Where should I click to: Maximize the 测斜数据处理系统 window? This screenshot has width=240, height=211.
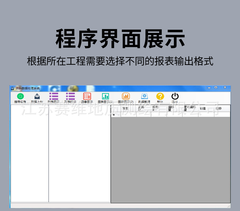tap(216, 87)
